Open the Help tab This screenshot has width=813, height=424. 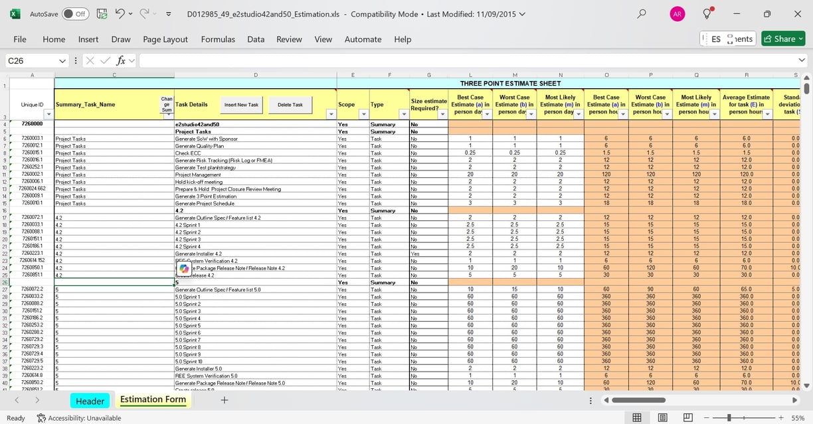[403, 39]
